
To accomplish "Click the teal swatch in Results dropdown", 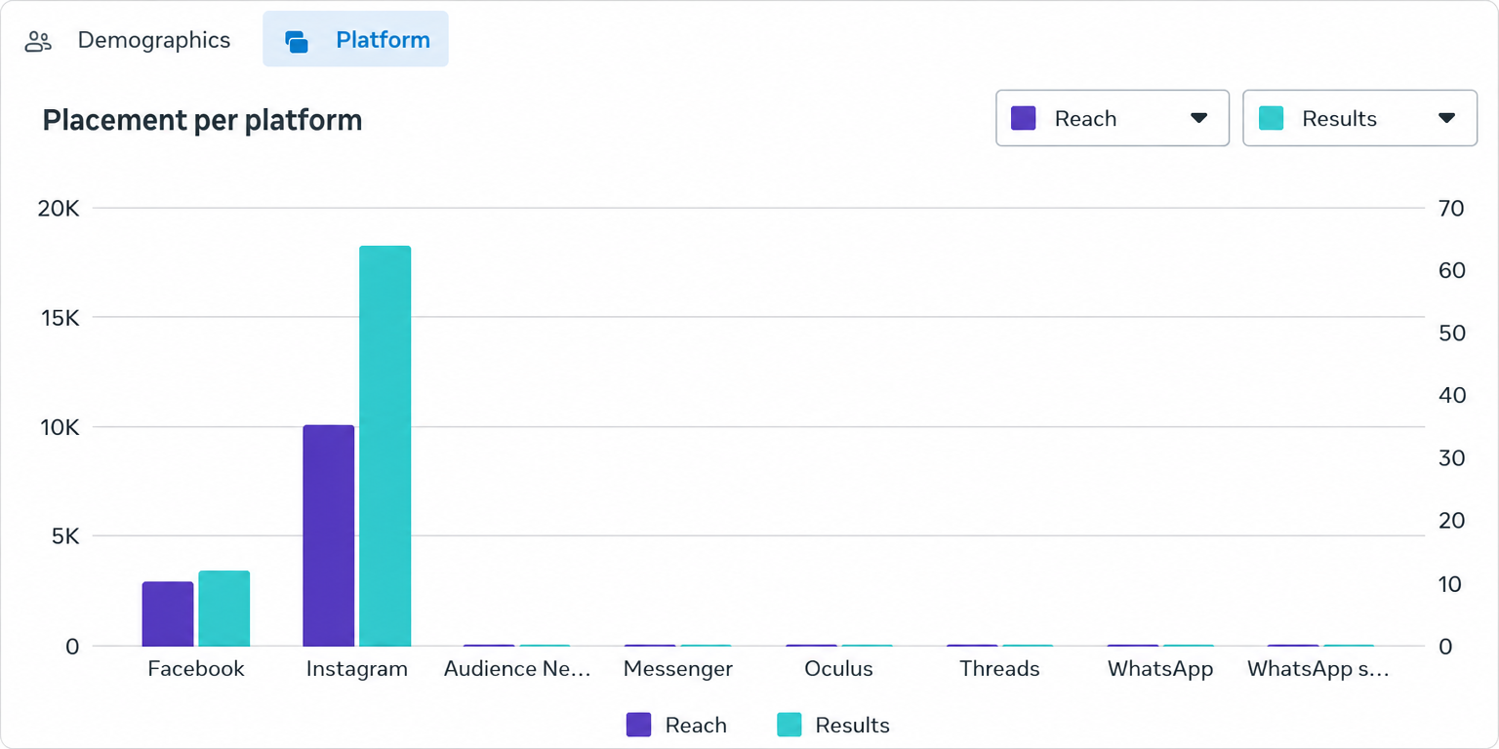I will pos(1271,118).
